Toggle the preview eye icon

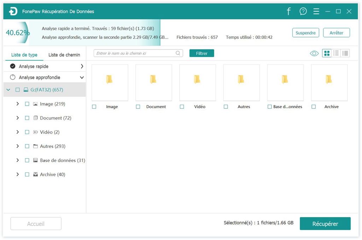point(314,53)
